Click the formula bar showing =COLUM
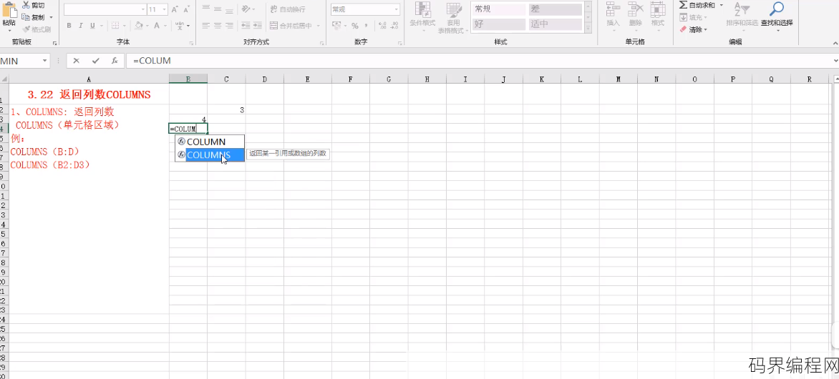The height and width of the screenshot is (379, 839). (477, 61)
